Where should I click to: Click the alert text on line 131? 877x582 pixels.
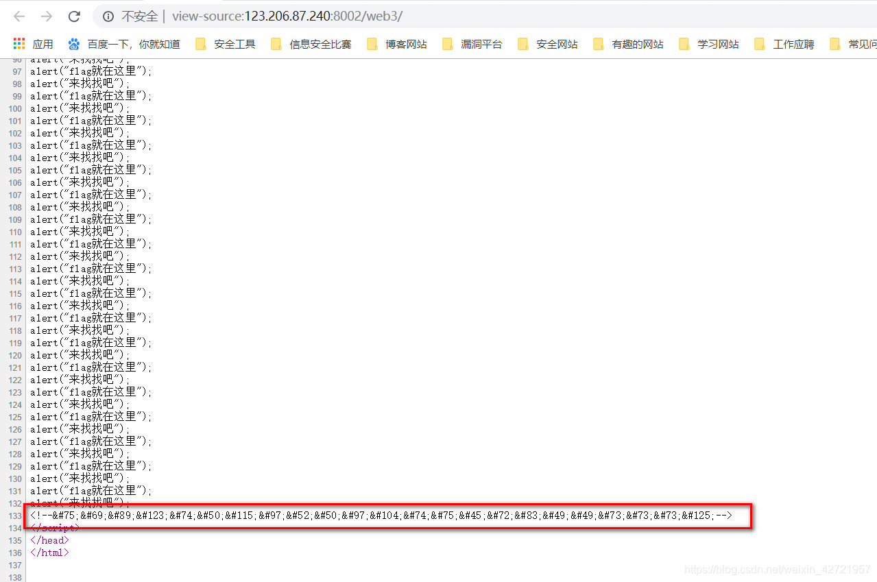91,491
